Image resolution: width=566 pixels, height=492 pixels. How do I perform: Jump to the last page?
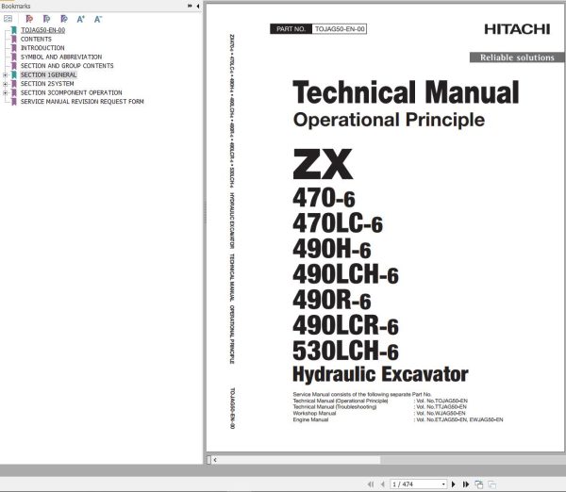tap(466, 484)
